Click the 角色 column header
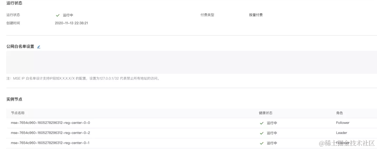Screen dimensions: 377x149 340,113
